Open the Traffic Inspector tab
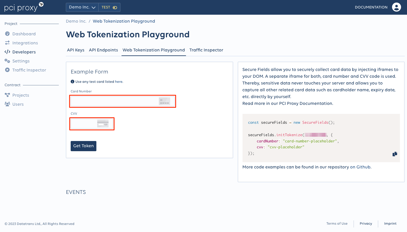The height and width of the screenshot is (232, 407). 206,50
